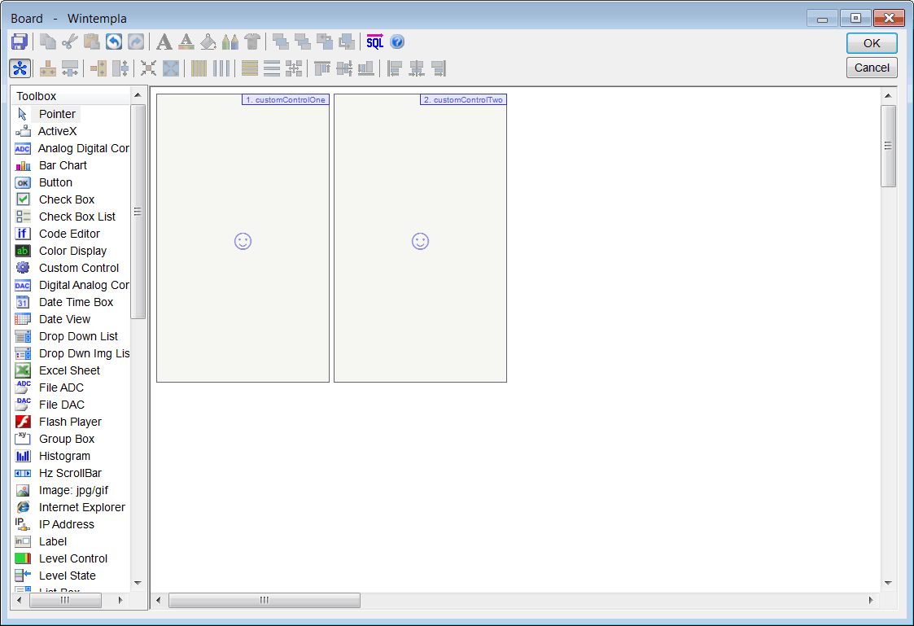Click the expand to fill arrows icon
This screenshot has height=626, width=914.
pos(170,68)
